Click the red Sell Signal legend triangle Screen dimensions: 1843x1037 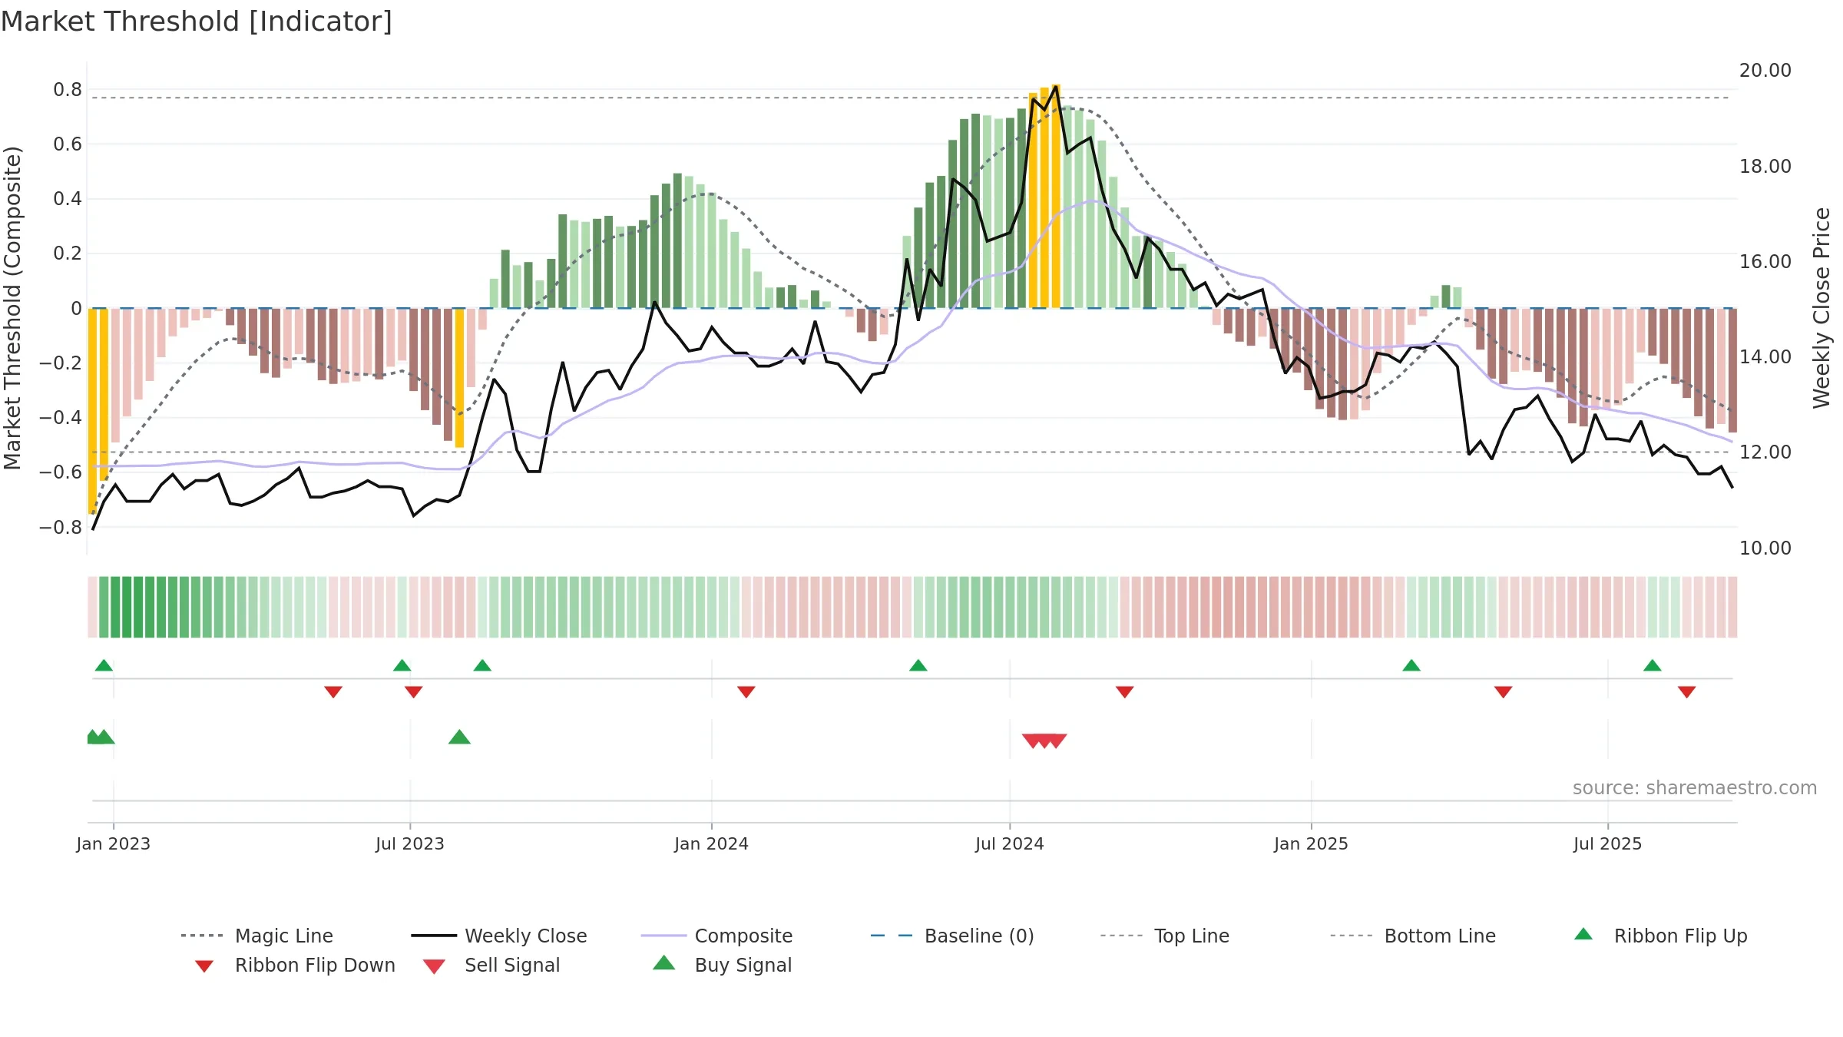434,966
